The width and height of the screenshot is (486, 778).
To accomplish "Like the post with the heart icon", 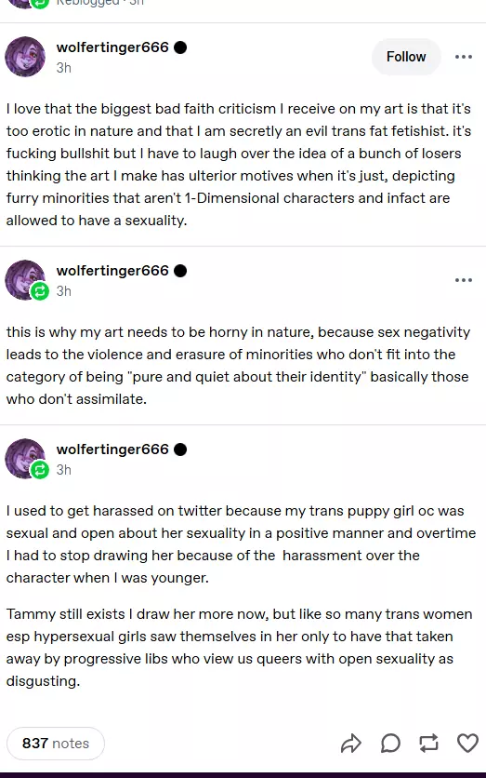I will 467,743.
